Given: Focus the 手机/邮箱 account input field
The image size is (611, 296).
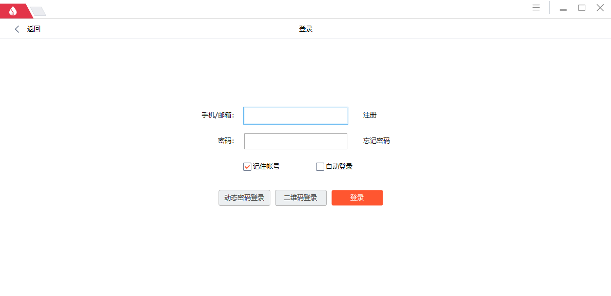Looking at the screenshot, I should tap(295, 115).
